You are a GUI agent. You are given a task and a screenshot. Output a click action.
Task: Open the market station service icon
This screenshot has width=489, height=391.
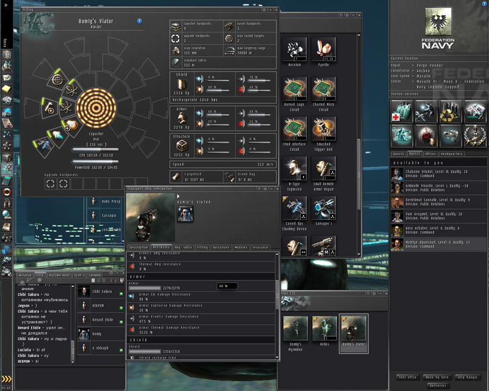coord(475,111)
